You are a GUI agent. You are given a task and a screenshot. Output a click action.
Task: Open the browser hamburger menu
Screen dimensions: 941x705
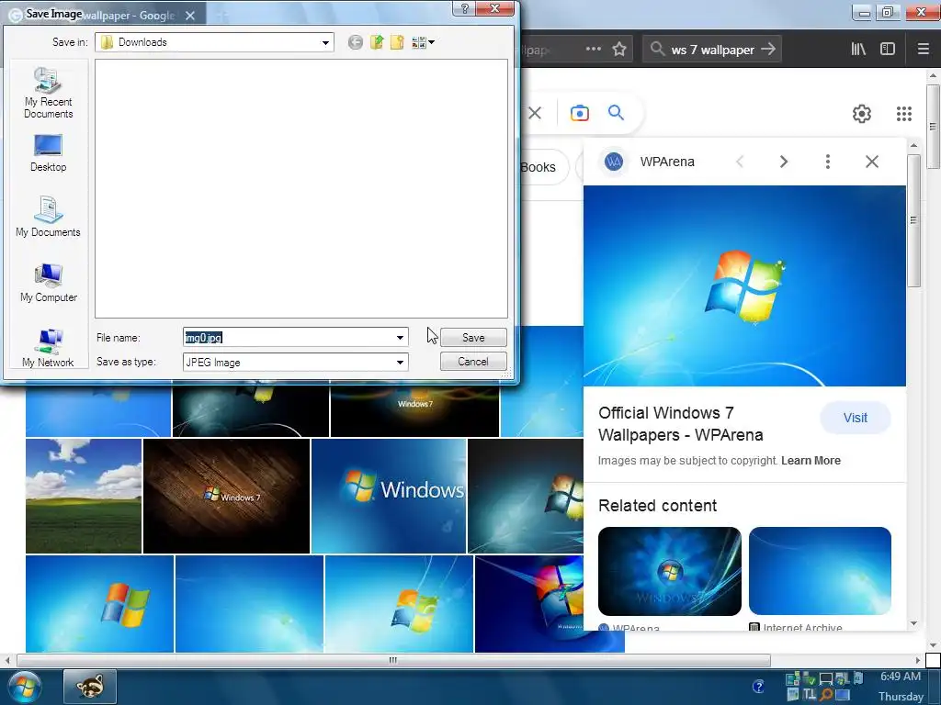tap(924, 49)
